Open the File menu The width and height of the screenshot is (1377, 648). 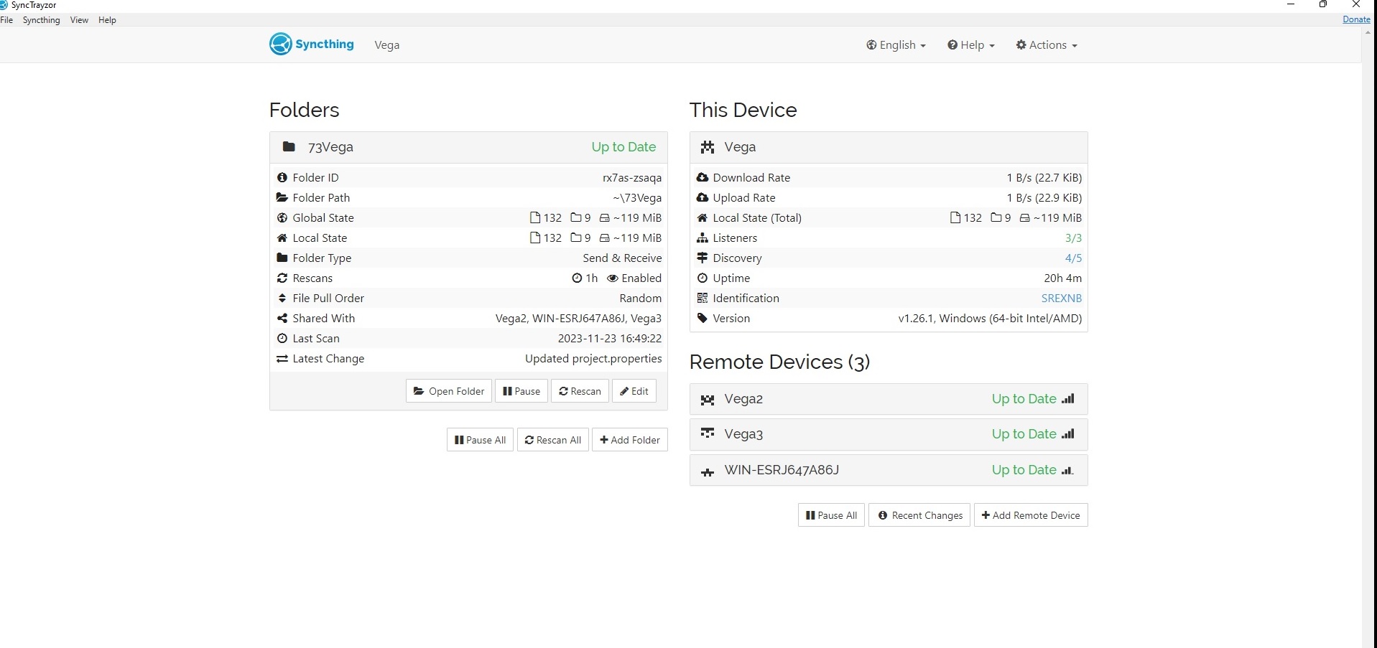[6, 20]
